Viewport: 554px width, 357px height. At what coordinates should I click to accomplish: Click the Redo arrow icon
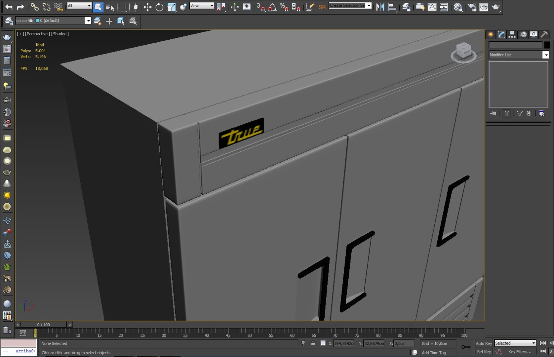pyautogui.click(x=20, y=7)
